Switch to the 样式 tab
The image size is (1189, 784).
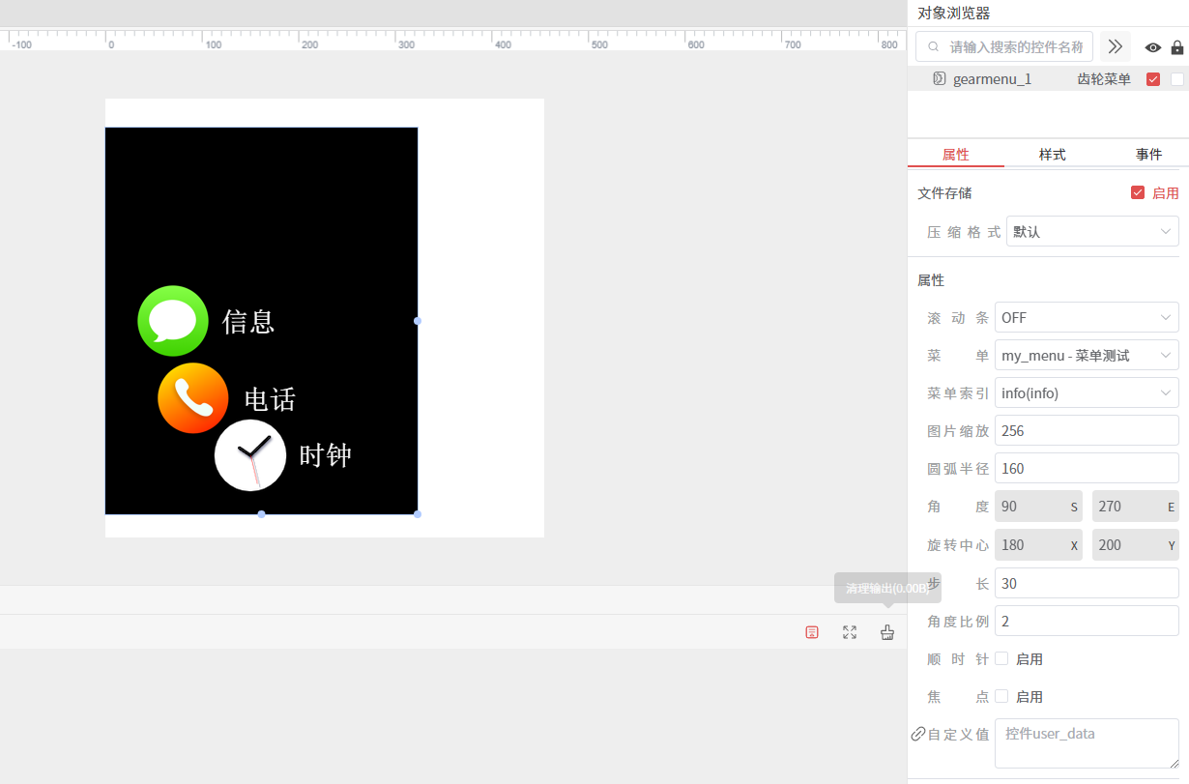point(1053,154)
